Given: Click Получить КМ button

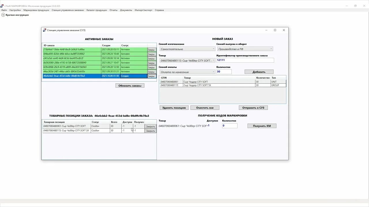Looking at the screenshot, I should [262, 126].
